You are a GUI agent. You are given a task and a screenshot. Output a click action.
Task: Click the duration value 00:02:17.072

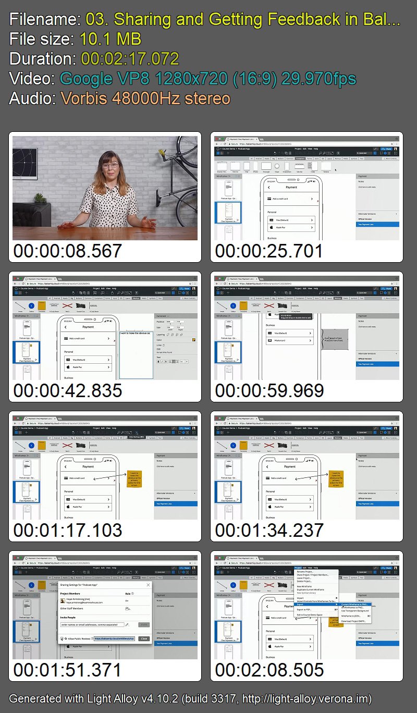coord(130,58)
